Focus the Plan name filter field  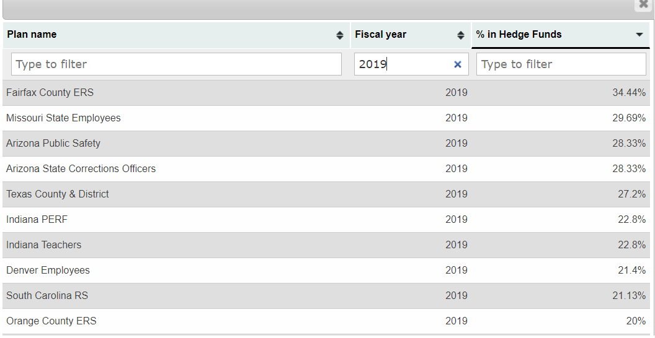(x=176, y=64)
